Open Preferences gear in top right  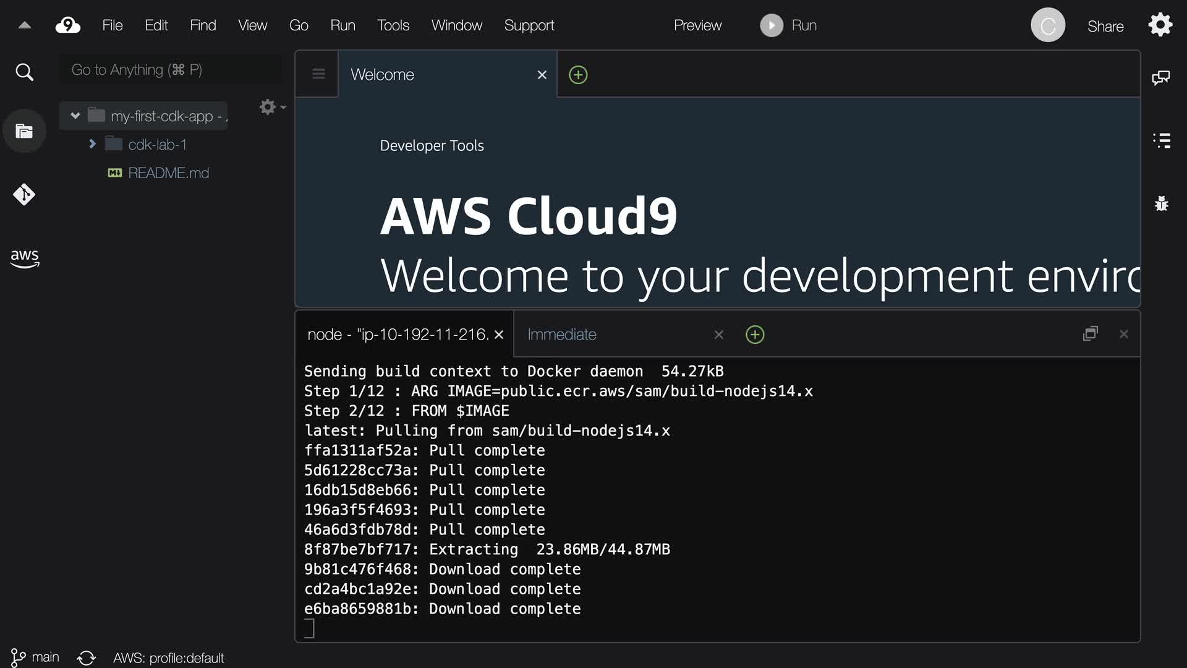coord(1160,25)
